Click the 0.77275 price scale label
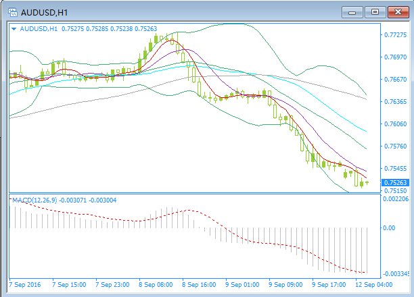This screenshot has width=414, height=297. [394, 34]
